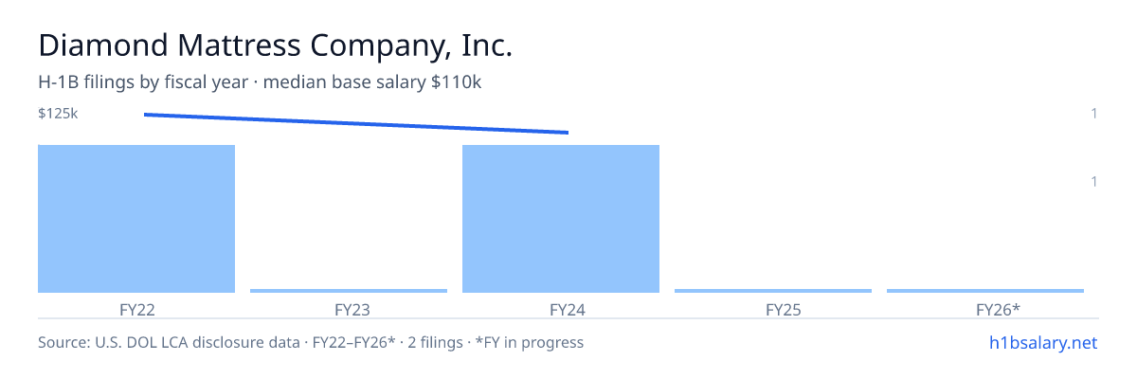The width and height of the screenshot is (1137, 379).
Task: Select the FY26* axis label
Action: (x=999, y=310)
